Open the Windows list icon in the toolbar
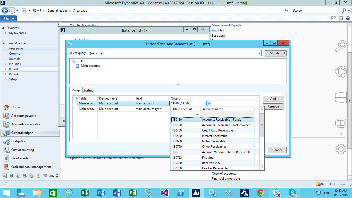Viewport: 352px width, 198px height. tap(333, 18)
